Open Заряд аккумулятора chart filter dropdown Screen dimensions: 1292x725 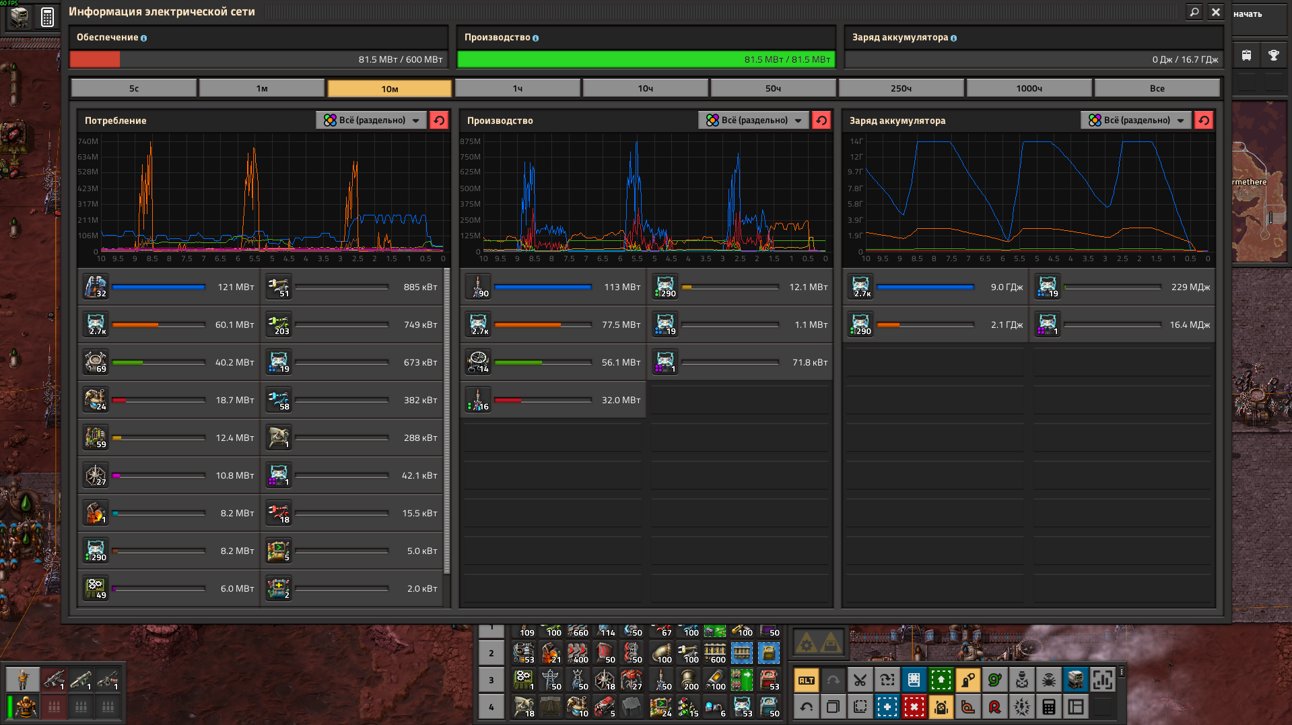1136,120
